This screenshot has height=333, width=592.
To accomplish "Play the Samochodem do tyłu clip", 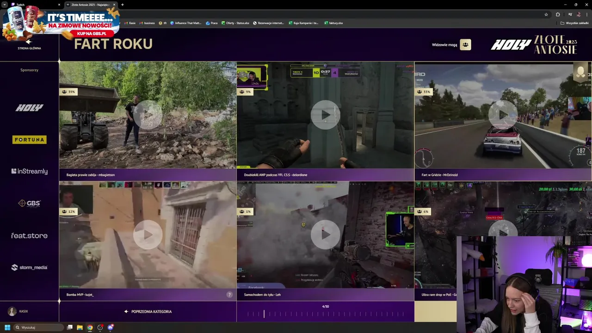I will point(325,235).
